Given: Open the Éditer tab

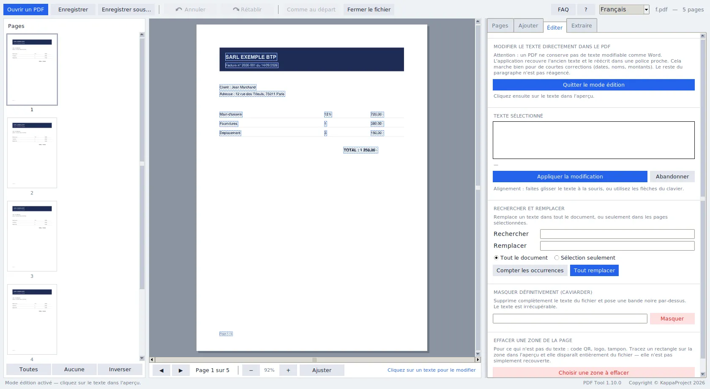Looking at the screenshot, I should 554,27.
